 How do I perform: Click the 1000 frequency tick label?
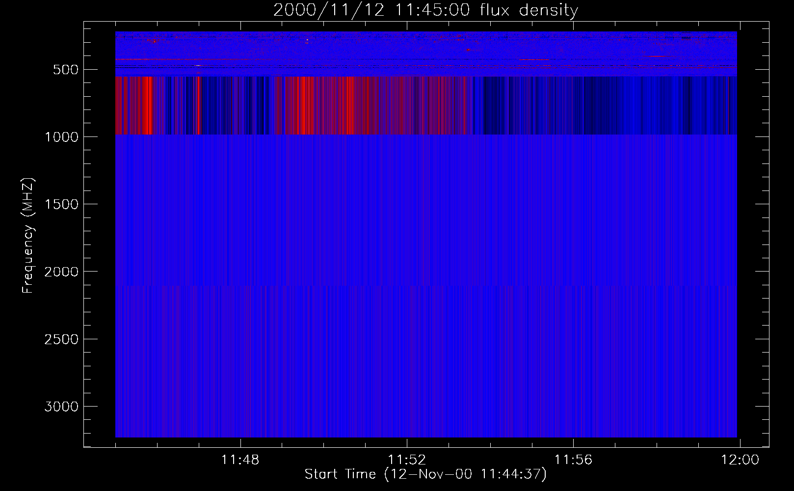point(61,137)
